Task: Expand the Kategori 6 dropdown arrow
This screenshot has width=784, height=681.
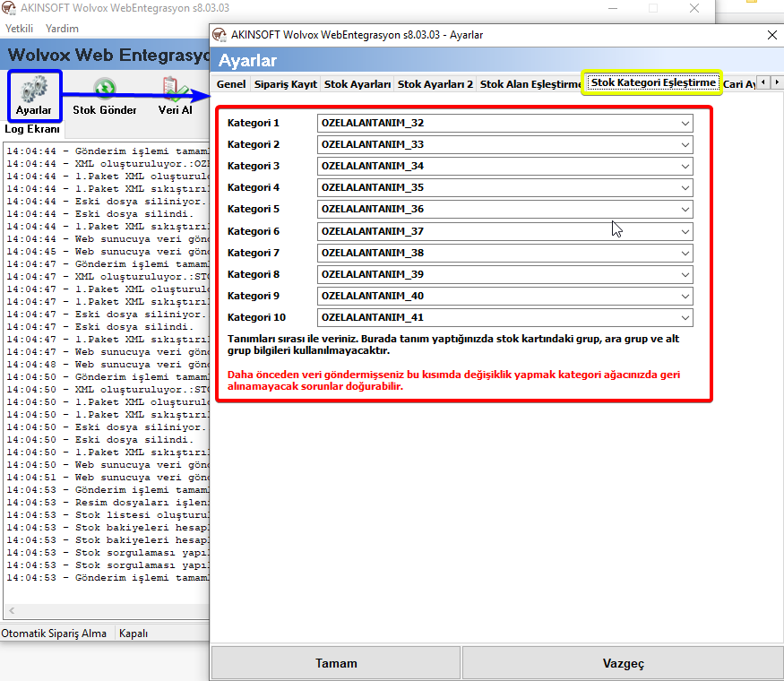Action: 685,232
